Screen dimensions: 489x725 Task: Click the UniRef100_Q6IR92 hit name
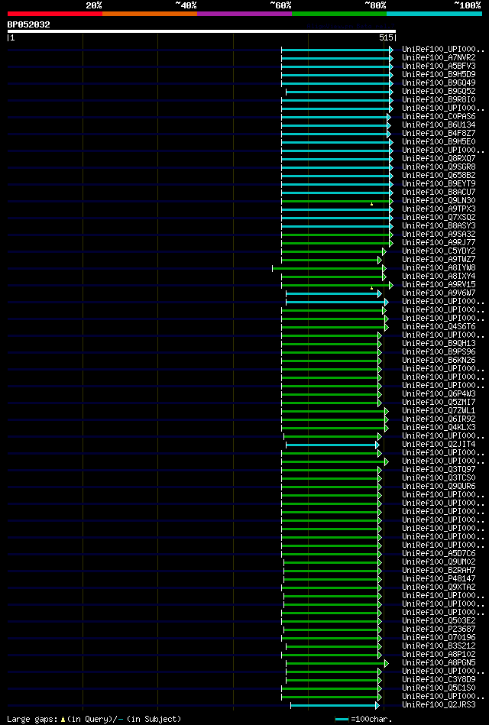click(x=439, y=419)
